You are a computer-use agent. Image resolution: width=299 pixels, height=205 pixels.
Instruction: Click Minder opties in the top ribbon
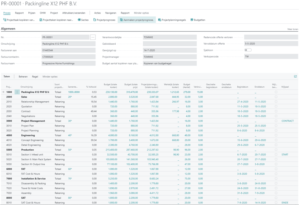click(x=141, y=13)
